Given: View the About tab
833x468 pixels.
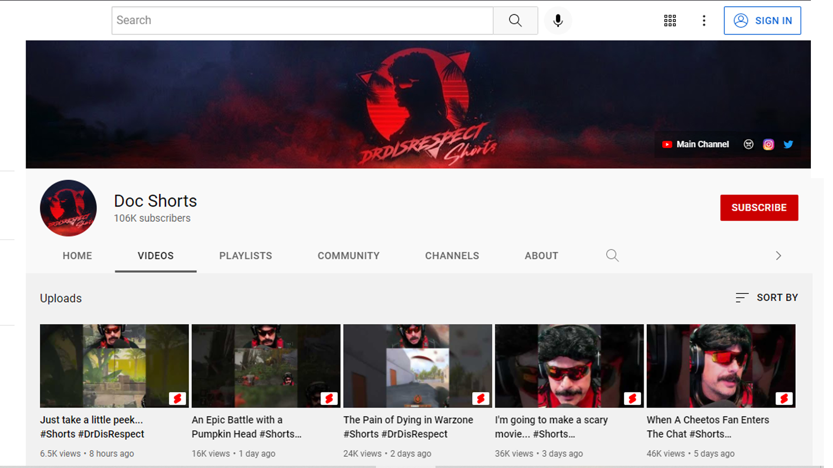Looking at the screenshot, I should (x=541, y=256).
